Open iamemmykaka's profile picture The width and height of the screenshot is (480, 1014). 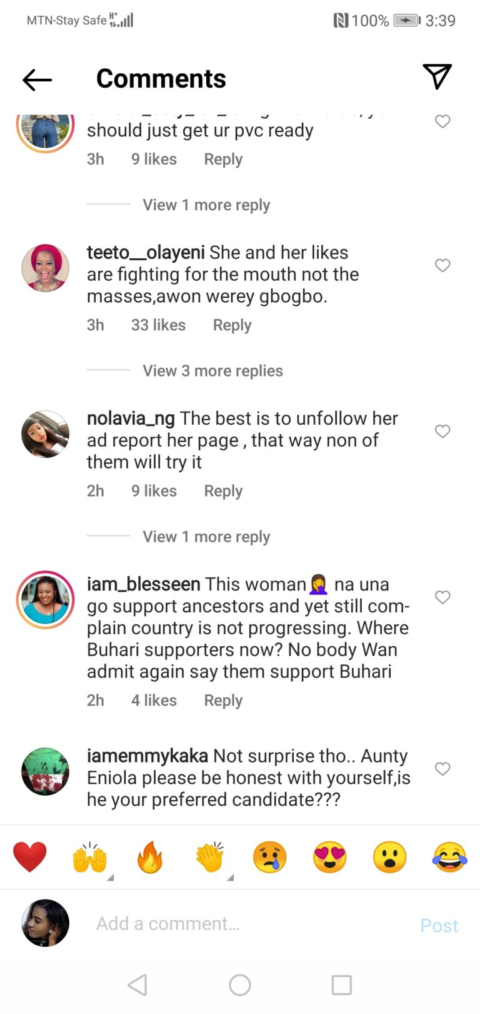[x=45, y=771]
